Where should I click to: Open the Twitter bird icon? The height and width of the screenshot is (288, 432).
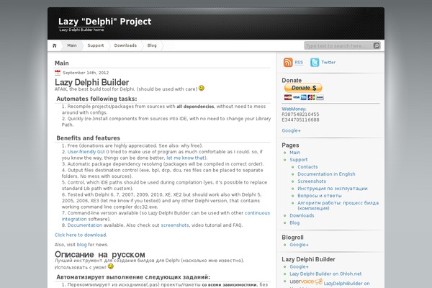pos(315,63)
